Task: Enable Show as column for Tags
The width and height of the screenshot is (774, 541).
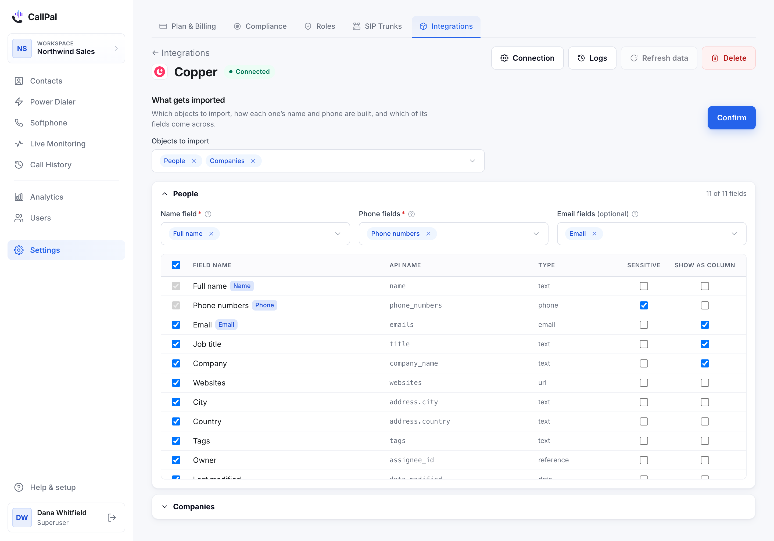Action: pos(705,441)
